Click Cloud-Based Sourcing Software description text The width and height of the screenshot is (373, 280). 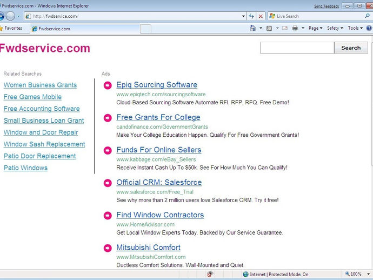(203, 103)
